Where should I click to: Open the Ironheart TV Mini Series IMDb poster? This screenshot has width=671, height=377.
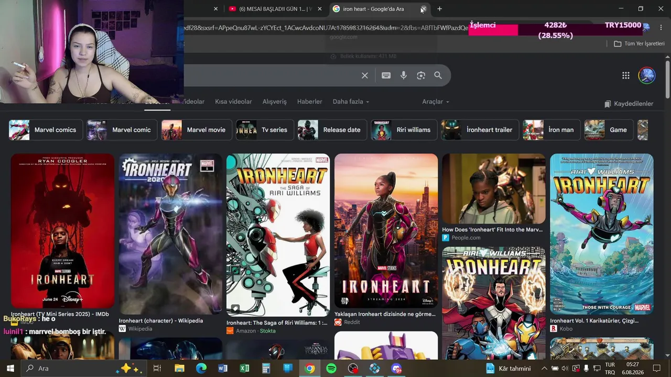pyautogui.click(x=62, y=231)
